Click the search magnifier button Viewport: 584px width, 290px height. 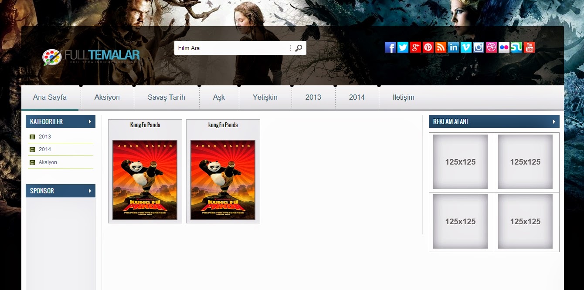[299, 48]
